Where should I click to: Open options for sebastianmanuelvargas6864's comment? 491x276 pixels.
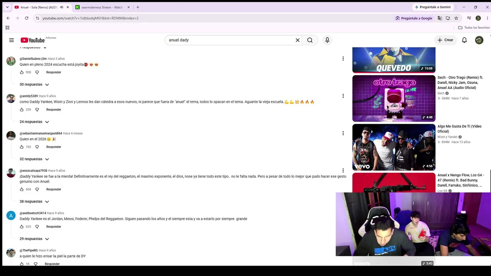(343, 133)
